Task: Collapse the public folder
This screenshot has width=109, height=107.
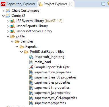Action: tap(8, 36)
